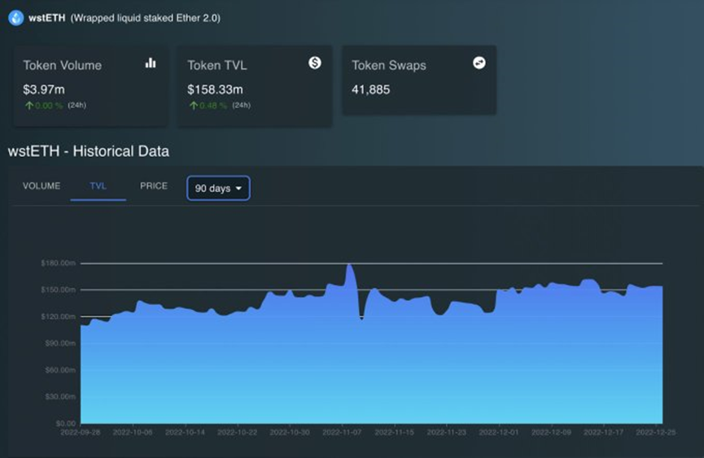
Task: Click the chart peak near 2022-11-07
Action: click(x=350, y=265)
